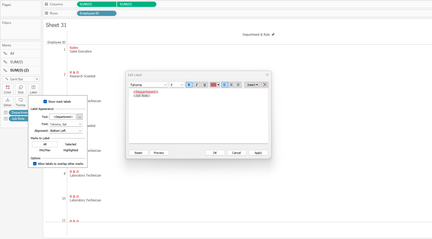Click the Employee ID pill on Rows
The image size is (432, 239).
pyautogui.click(x=96, y=13)
